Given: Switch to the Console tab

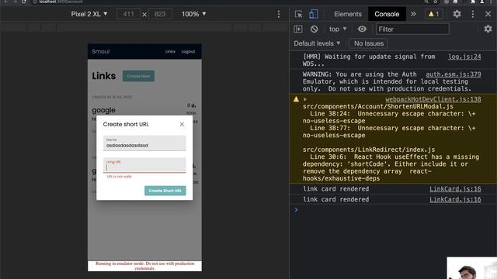Looking at the screenshot, I should [387, 14].
